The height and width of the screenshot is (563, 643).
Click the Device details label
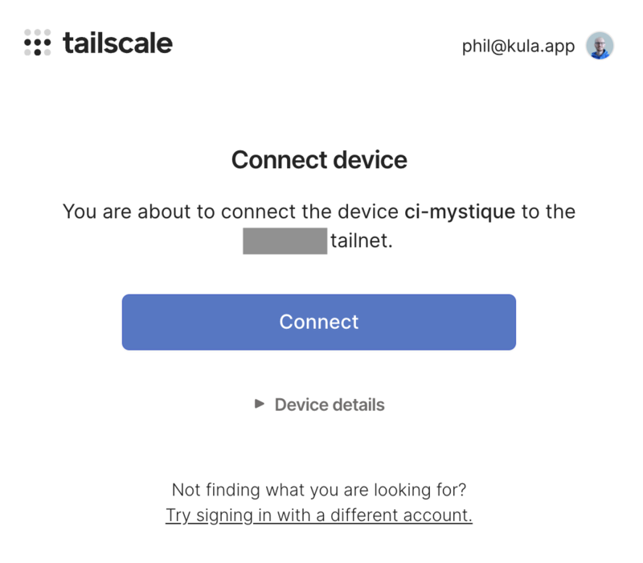[x=330, y=405]
